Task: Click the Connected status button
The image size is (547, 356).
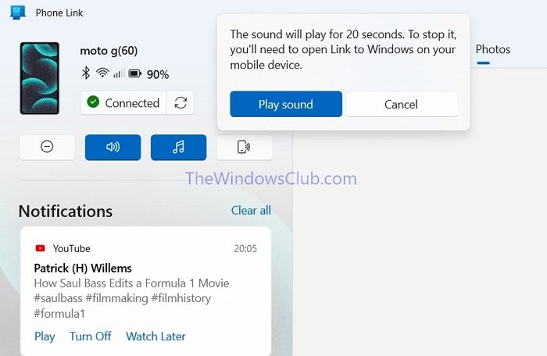Action: [x=123, y=103]
